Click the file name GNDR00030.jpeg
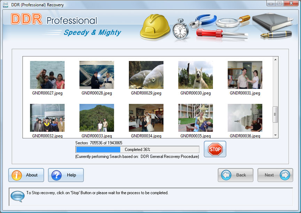The width and height of the screenshot is (301, 213). [x=196, y=93]
